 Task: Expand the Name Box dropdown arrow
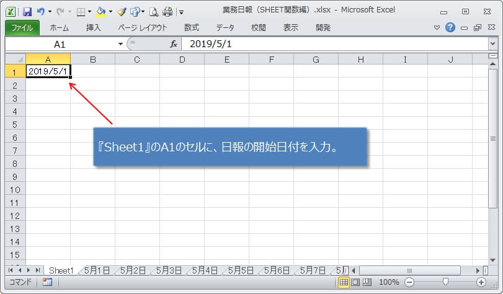pyautogui.click(x=120, y=44)
